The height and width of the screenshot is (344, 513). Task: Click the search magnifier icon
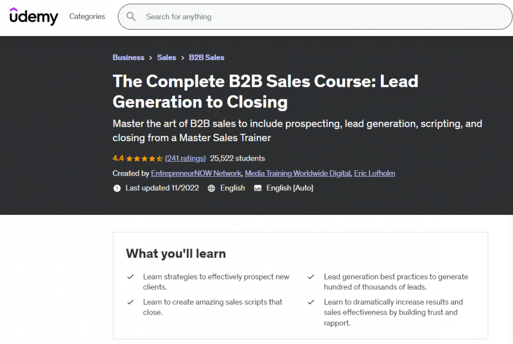point(131,17)
